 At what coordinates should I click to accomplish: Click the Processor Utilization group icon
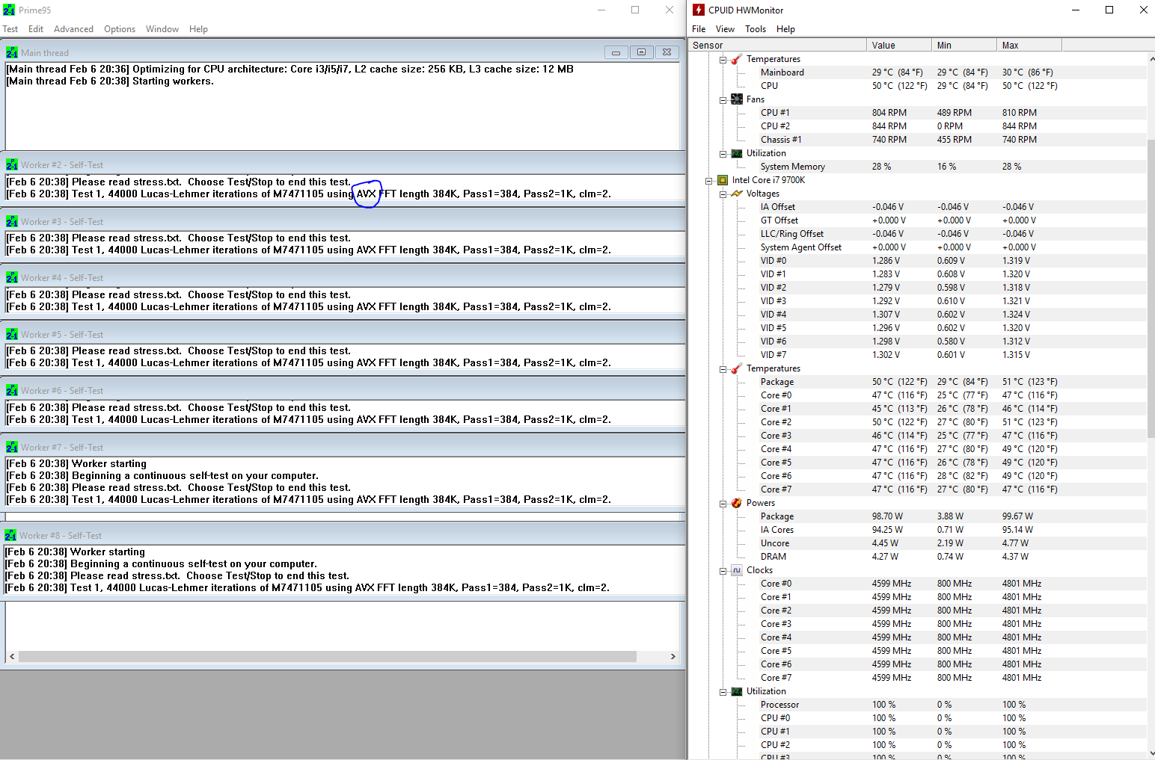point(737,691)
